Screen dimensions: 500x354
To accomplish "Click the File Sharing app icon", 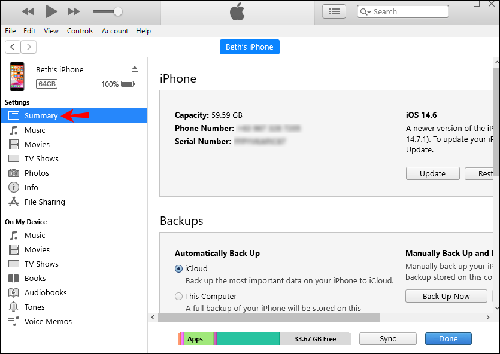I will tap(14, 202).
